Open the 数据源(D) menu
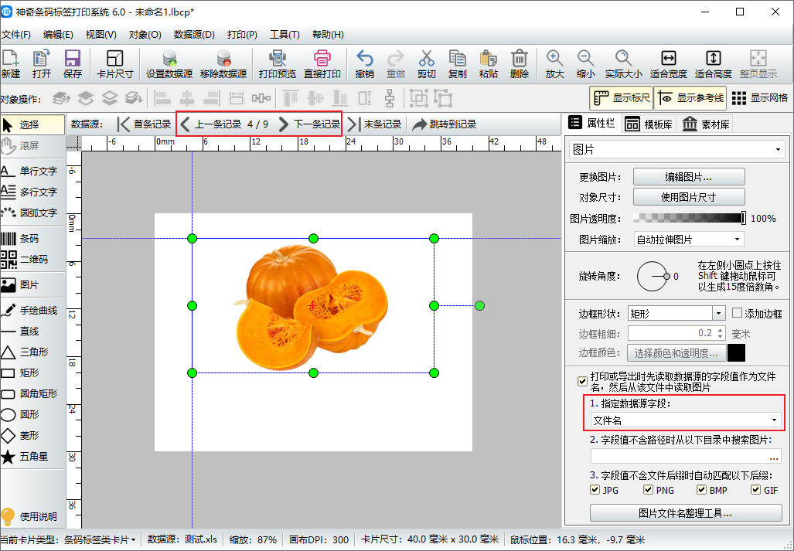Viewport: 794px width, 551px height. pyautogui.click(x=194, y=34)
